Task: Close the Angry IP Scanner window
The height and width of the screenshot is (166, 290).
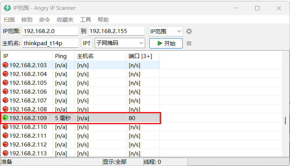Action: point(279,8)
